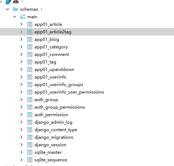Select the app01_article table name
This screenshot has height=166, width=174.
tap(48, 24)
